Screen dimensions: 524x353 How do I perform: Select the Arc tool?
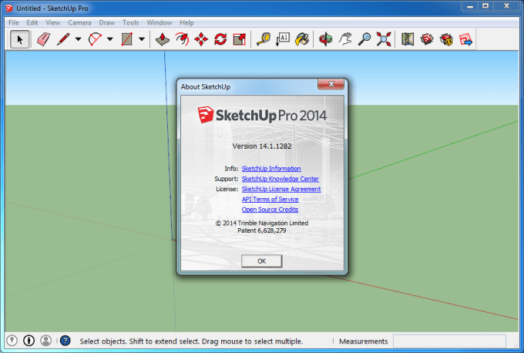[95, 39]
